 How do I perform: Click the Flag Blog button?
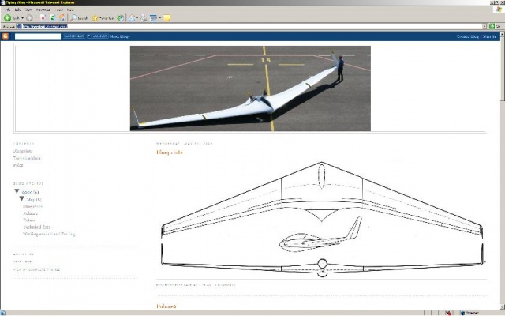97,36
